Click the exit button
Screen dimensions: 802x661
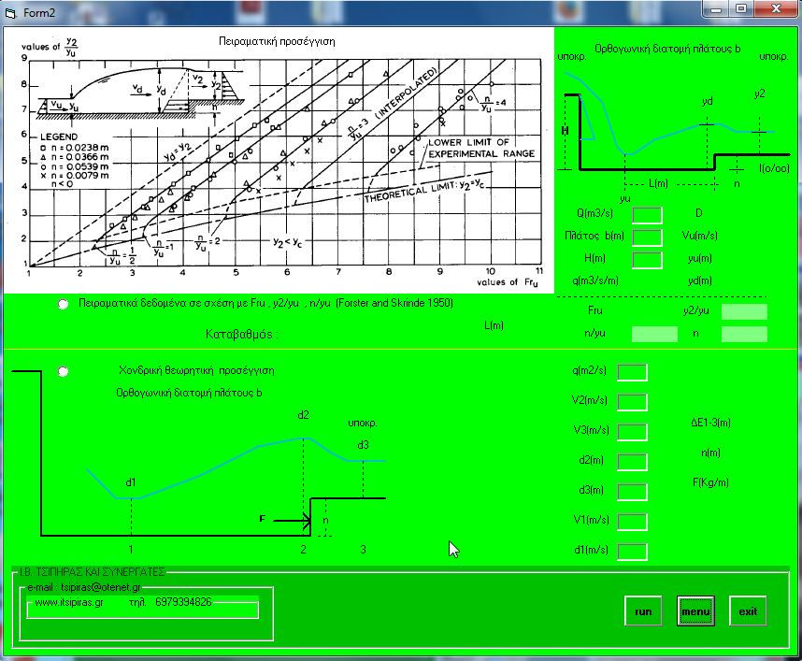click(748, 611)
